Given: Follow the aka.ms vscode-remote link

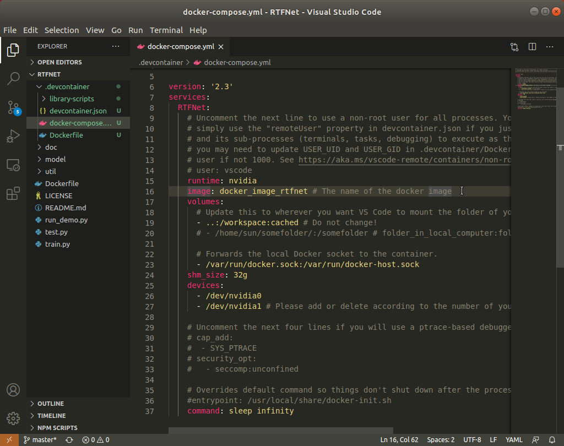Looking at the screenshot, I should 405,160.
